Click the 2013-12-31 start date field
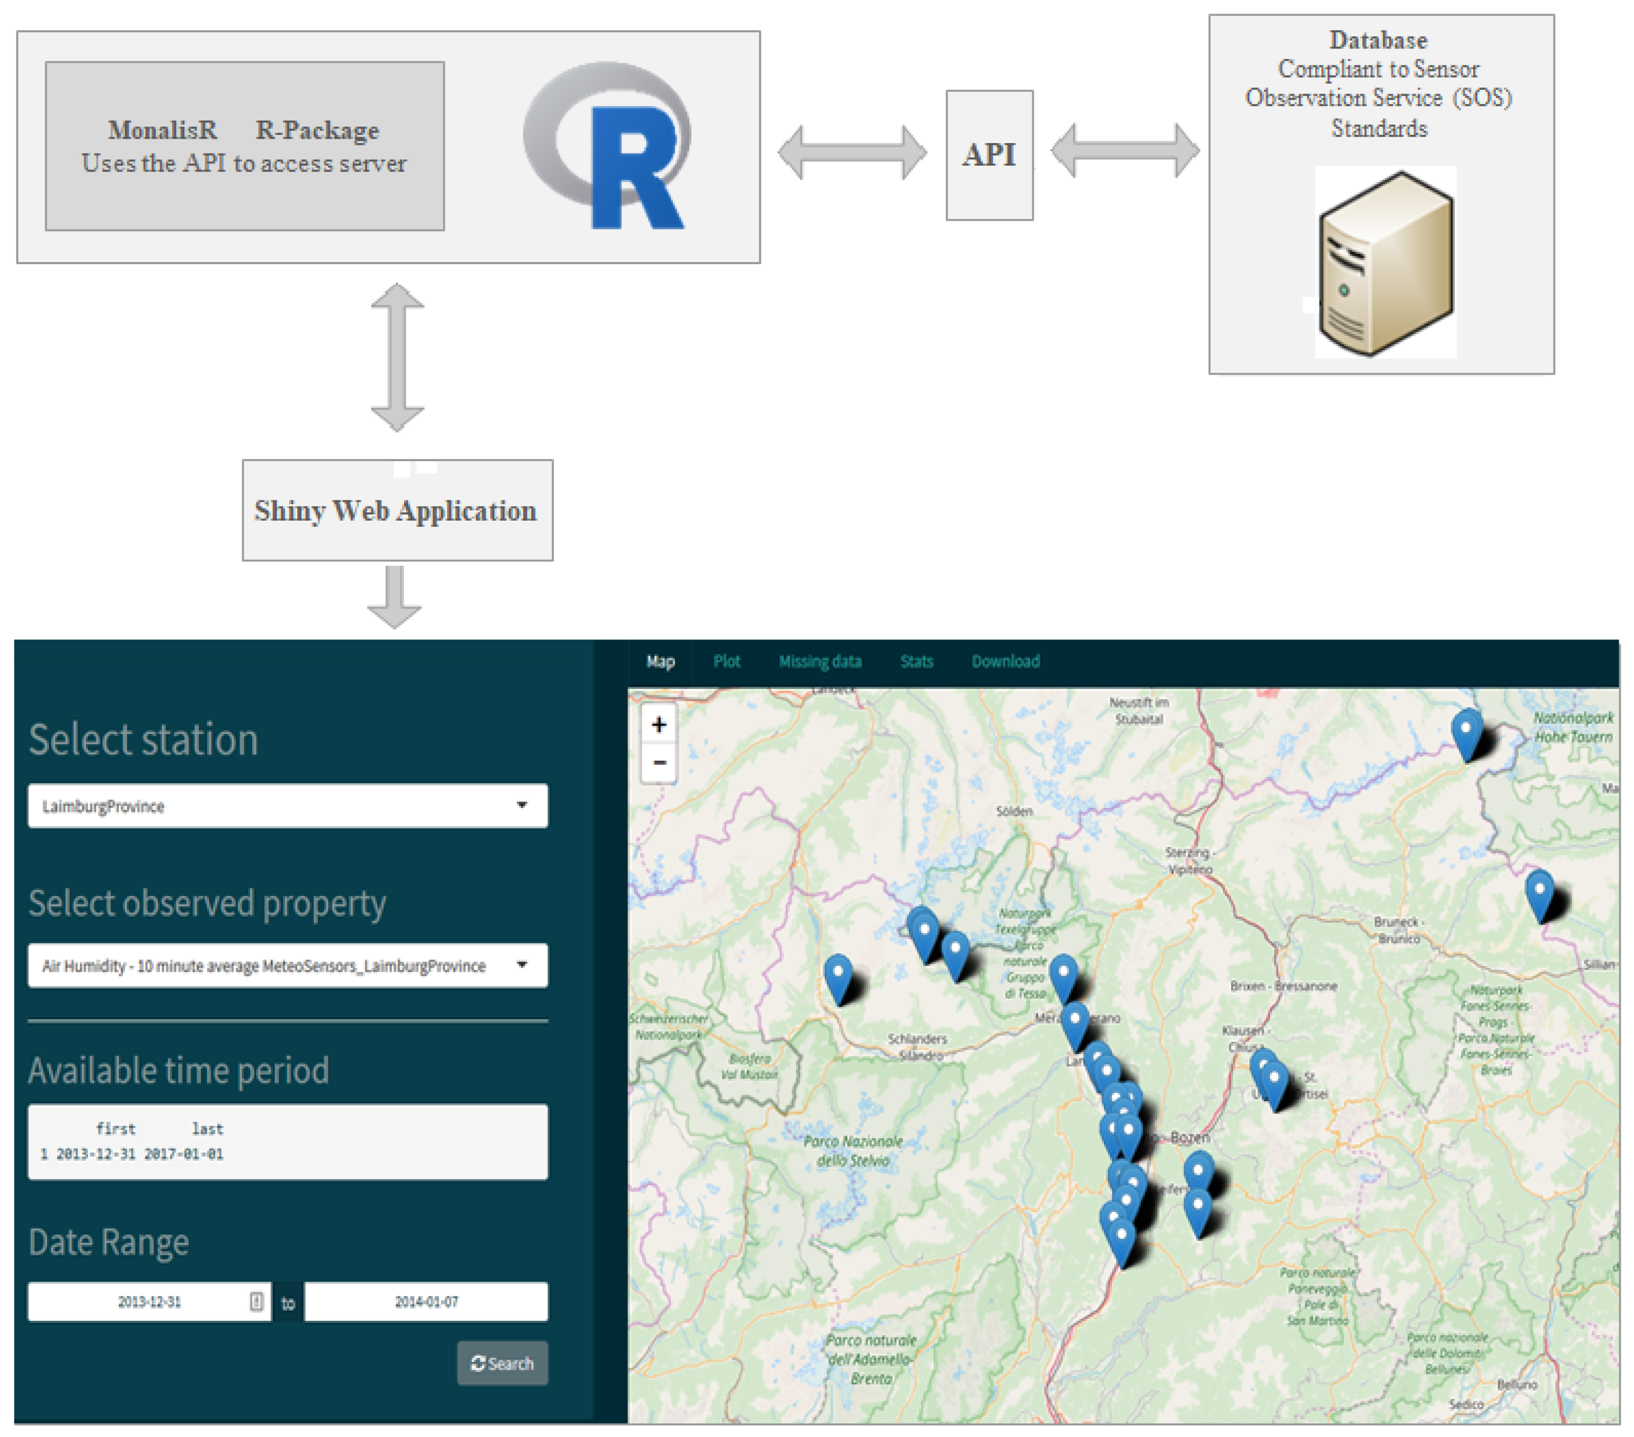This screenshot has height=1437, width=1634. pos(150,1301)
